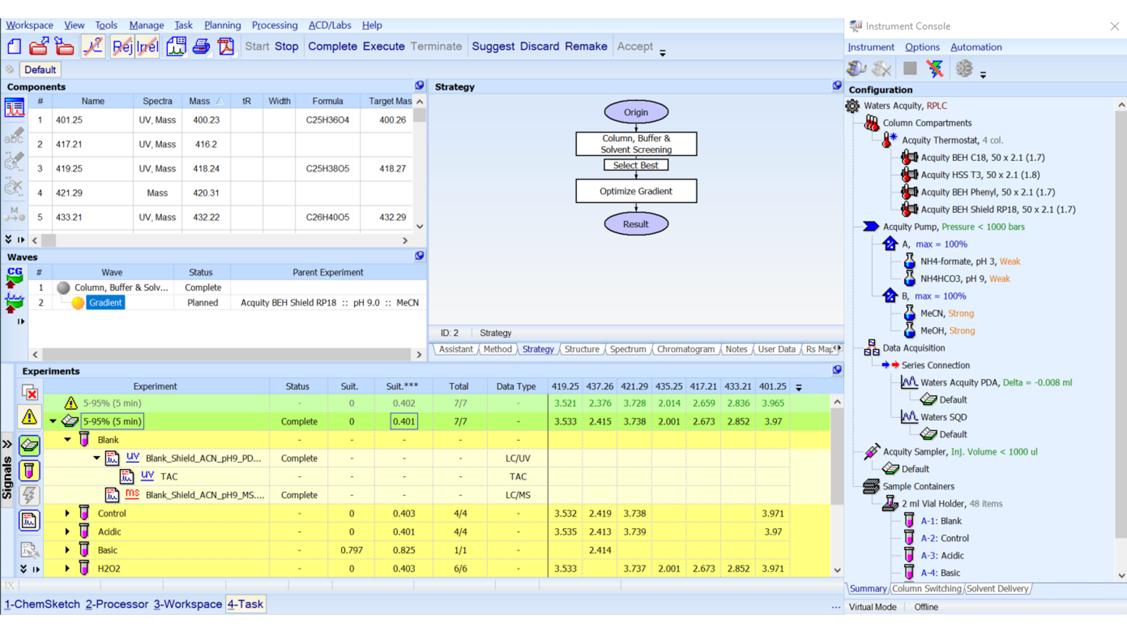1127x634 pixels.
Task: Click the print icon in the toolbar
Action: (201, 46)
